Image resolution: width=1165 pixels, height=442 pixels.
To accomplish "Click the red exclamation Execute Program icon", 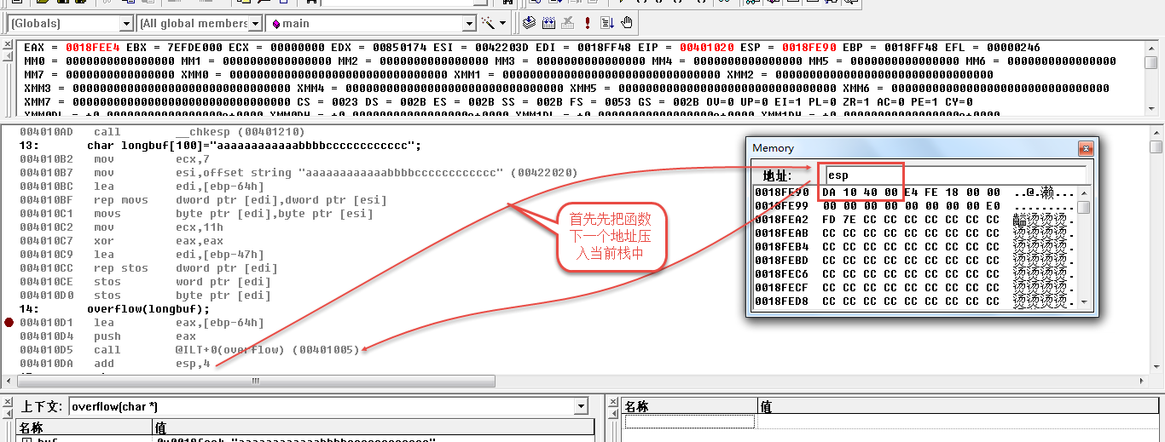I will point(587,23).
